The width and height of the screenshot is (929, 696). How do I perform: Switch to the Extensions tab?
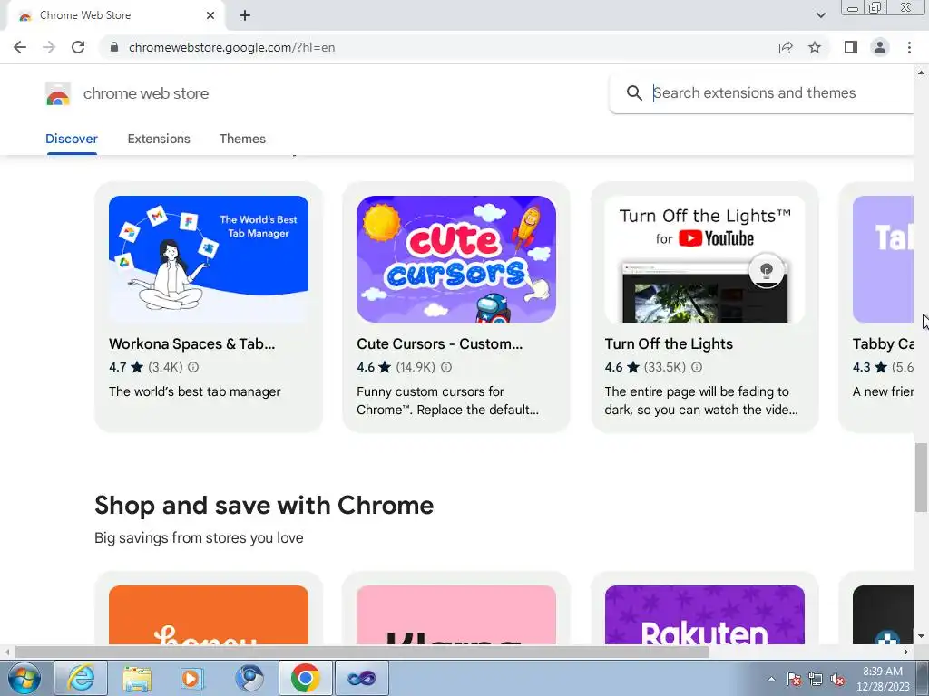159,139
